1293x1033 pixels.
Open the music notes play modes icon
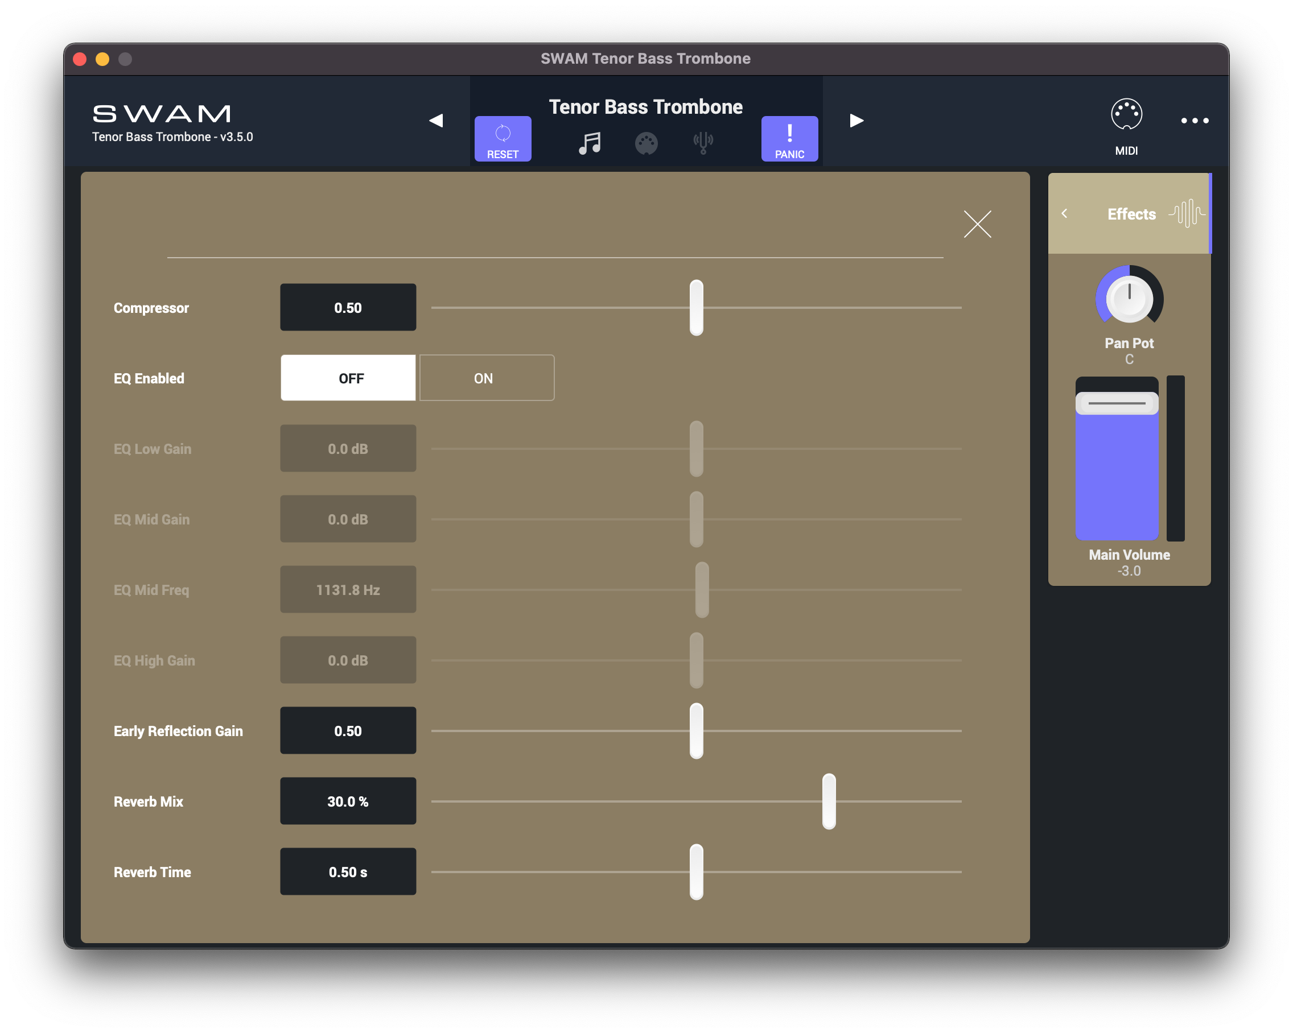pos(590,143)
